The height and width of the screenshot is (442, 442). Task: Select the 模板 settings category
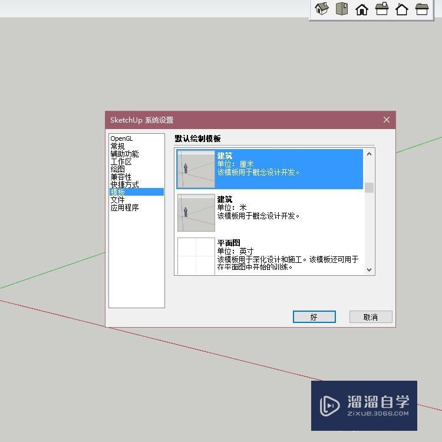[137, 192]
